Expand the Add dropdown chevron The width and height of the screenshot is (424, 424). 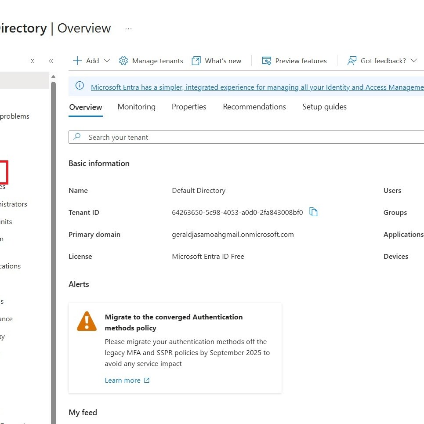click(x=107, y=61)
